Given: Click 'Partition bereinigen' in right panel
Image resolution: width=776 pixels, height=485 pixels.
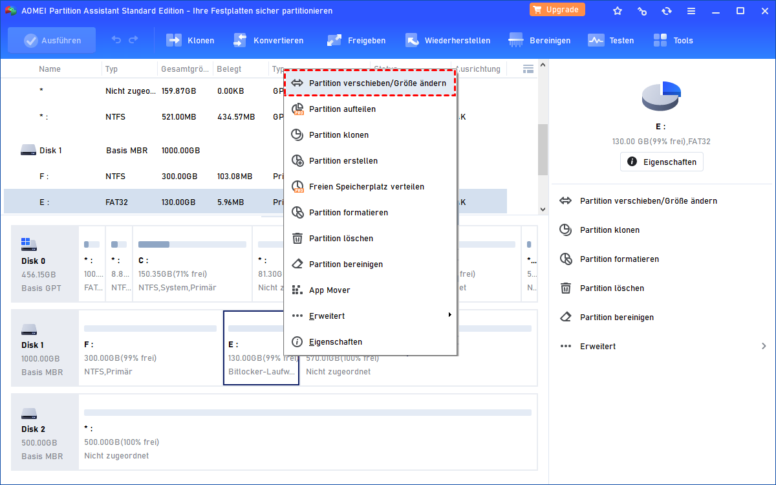Looking at the screenshot, I should coord(617,318).
